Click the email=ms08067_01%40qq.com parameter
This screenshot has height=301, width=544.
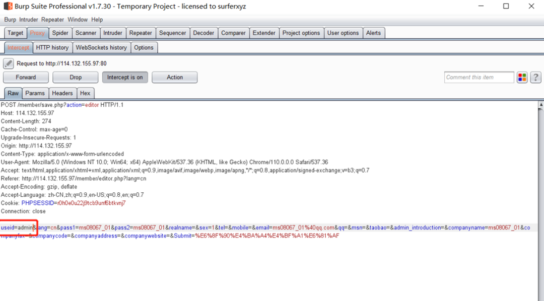(295, 228)
